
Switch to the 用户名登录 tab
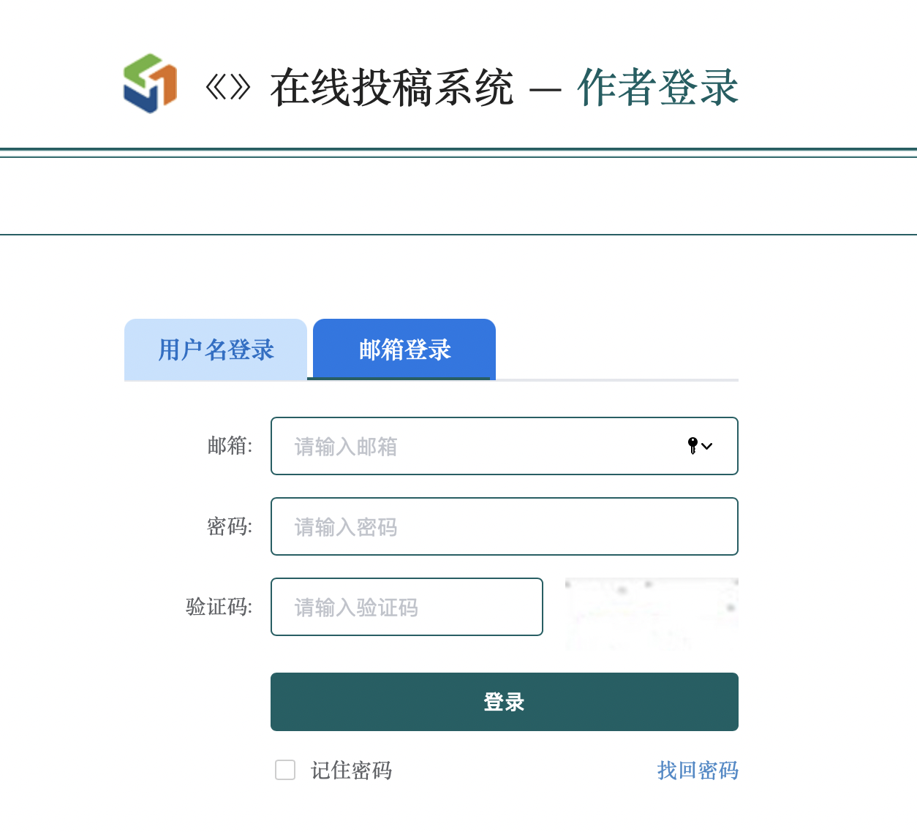pyautogui.click(x=216, y=349)
